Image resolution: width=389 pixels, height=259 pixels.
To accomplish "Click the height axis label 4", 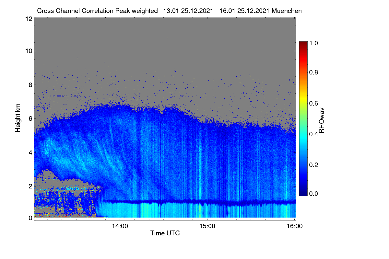I will 30,152.
